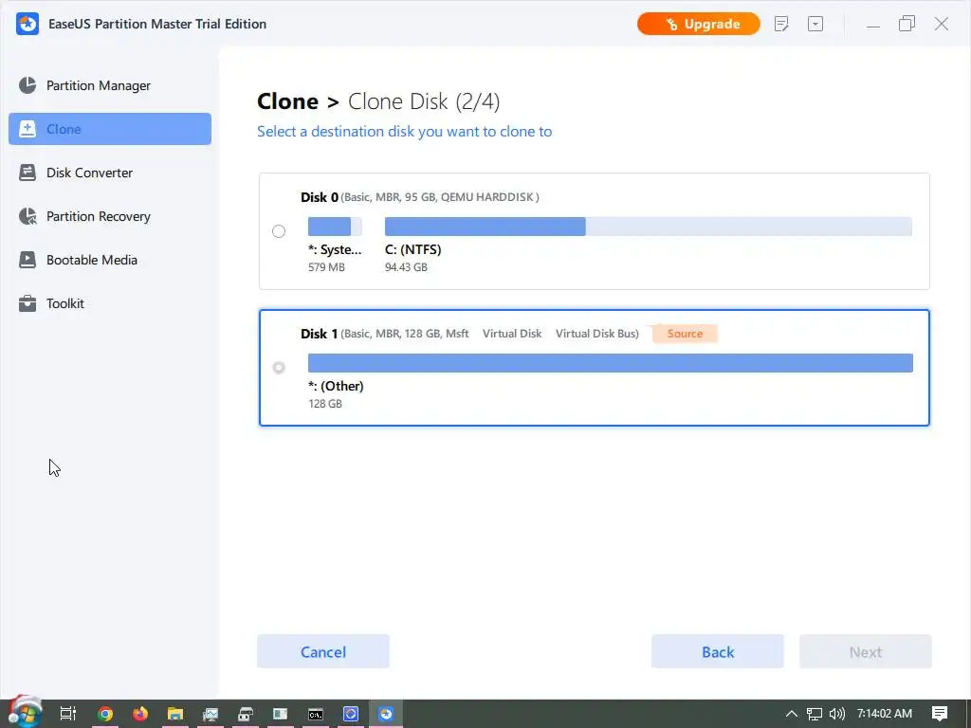
Task: Click the 94.43 GB size text
Action: 406,267
